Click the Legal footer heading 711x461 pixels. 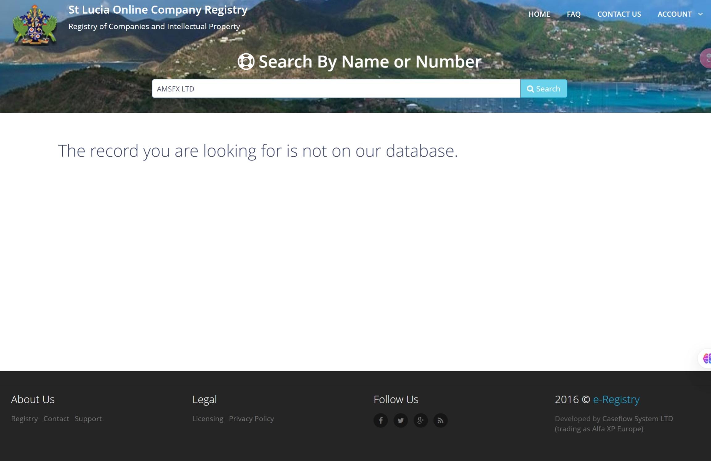[204, 400]
